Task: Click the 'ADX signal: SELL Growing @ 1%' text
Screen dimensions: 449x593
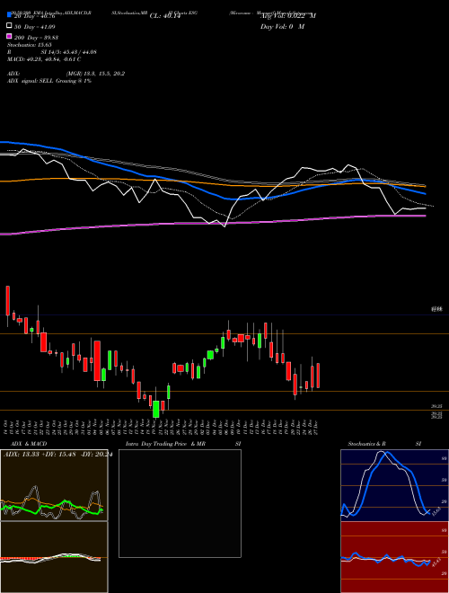Action: coord(49,81)
